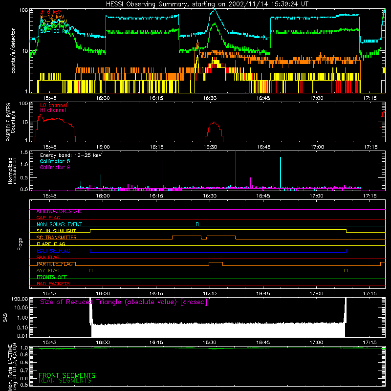Click the cyan 50-100 keV legend entry

[55, 31]
